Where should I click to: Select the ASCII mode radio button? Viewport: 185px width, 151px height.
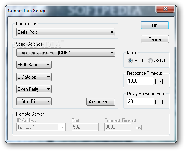pyautogui.click(x=150, y=61)
